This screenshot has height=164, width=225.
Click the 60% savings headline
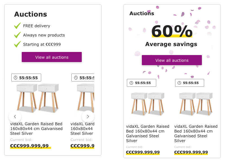[x=172, y=31]
